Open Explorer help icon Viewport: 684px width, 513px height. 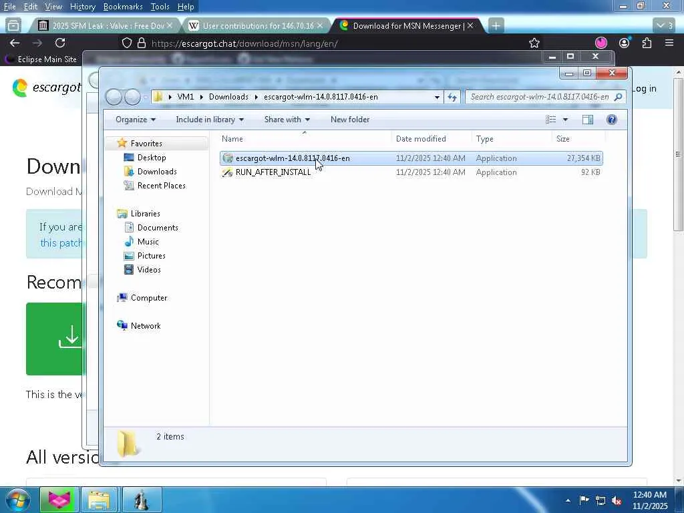(612, 120)
